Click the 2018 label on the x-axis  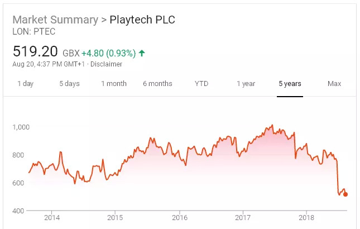(306, 217)
